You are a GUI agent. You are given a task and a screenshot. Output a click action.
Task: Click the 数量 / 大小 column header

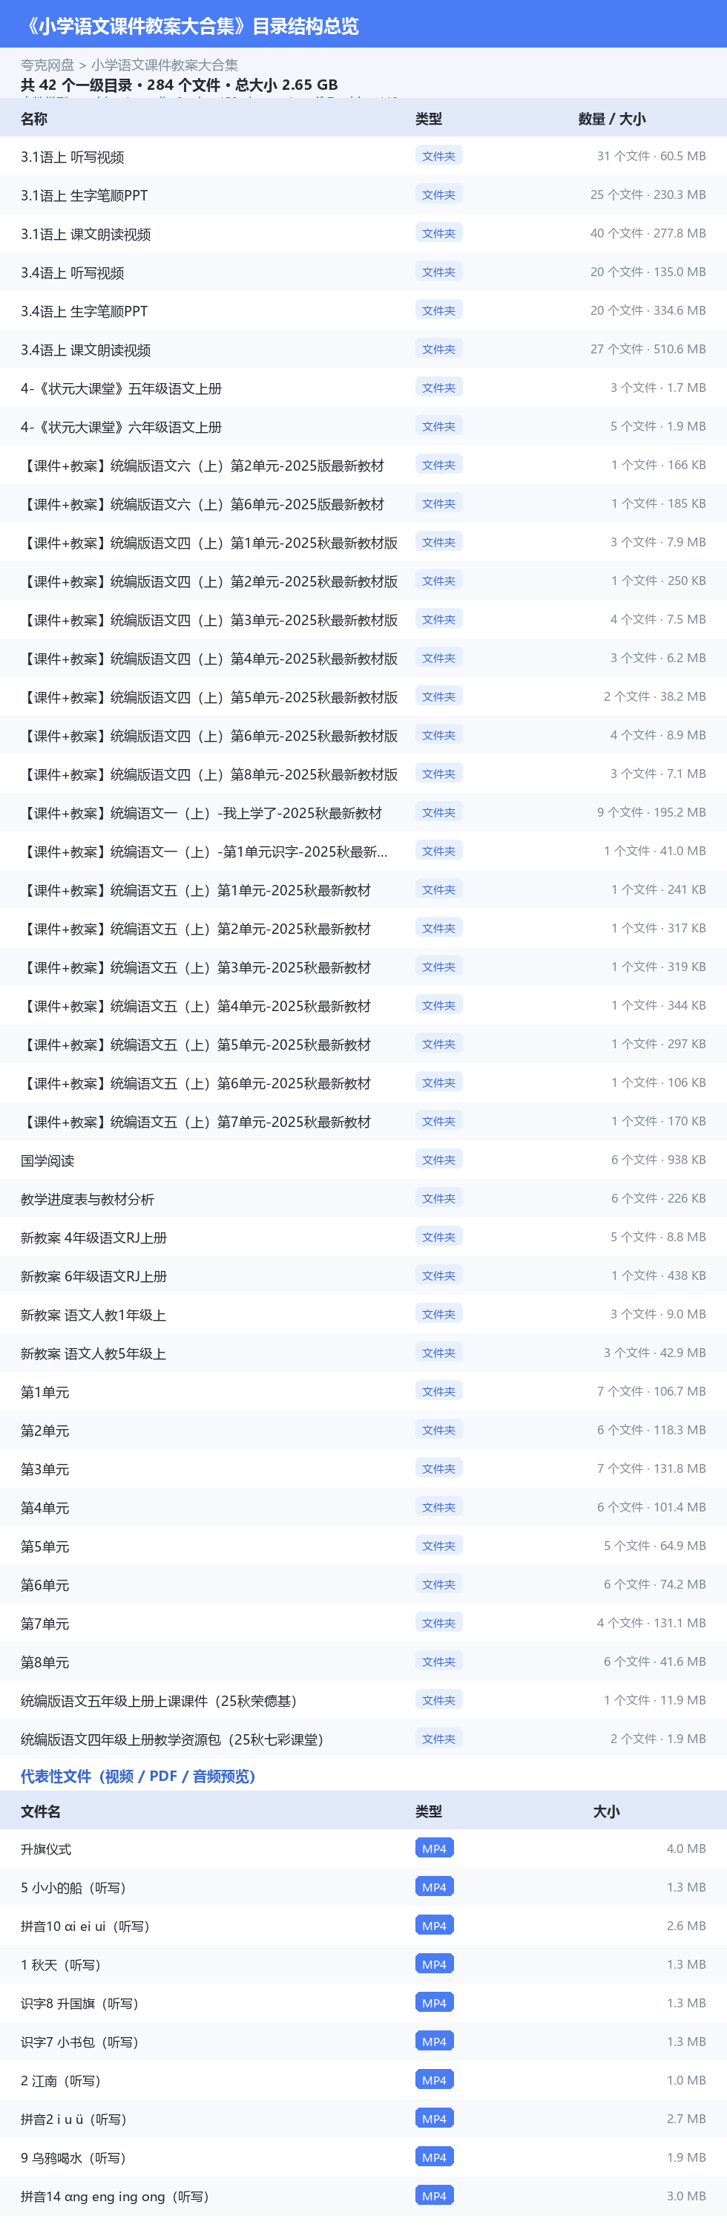(611, 119)
